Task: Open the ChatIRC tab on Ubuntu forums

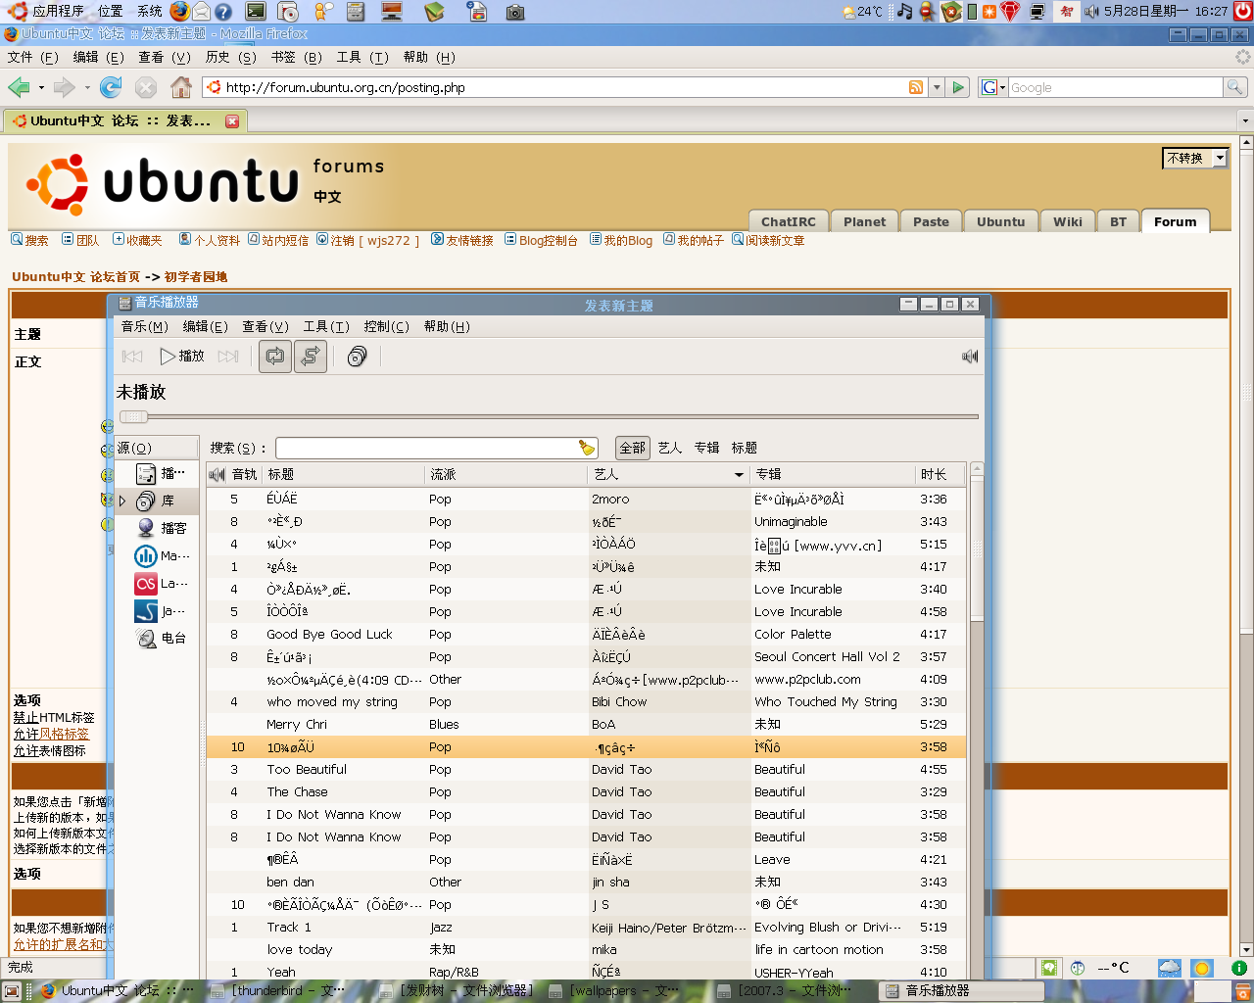Action: 789,221
